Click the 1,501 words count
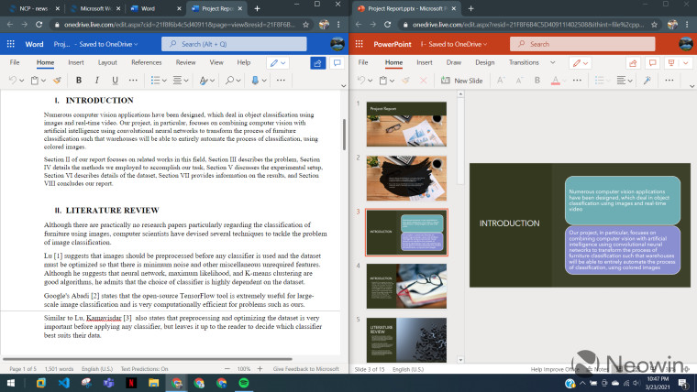The height and width of the screenshot is (392, 697). 59,368
